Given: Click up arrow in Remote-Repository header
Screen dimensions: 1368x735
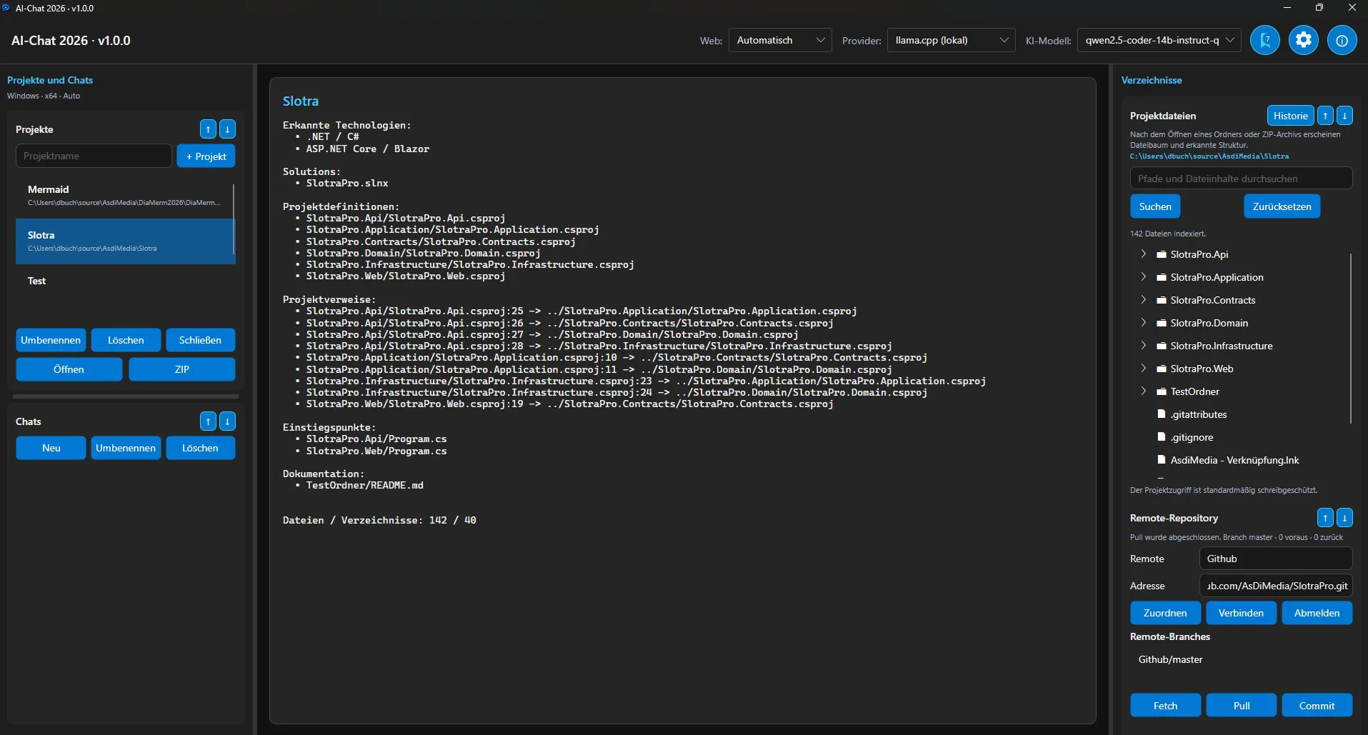Looking at the screenshot, I should coord(1325,518).
